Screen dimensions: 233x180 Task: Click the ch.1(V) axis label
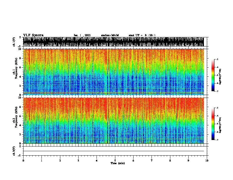14,42
